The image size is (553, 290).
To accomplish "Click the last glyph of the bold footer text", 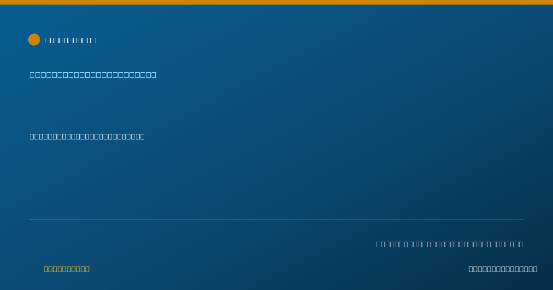I will [535, 269].
